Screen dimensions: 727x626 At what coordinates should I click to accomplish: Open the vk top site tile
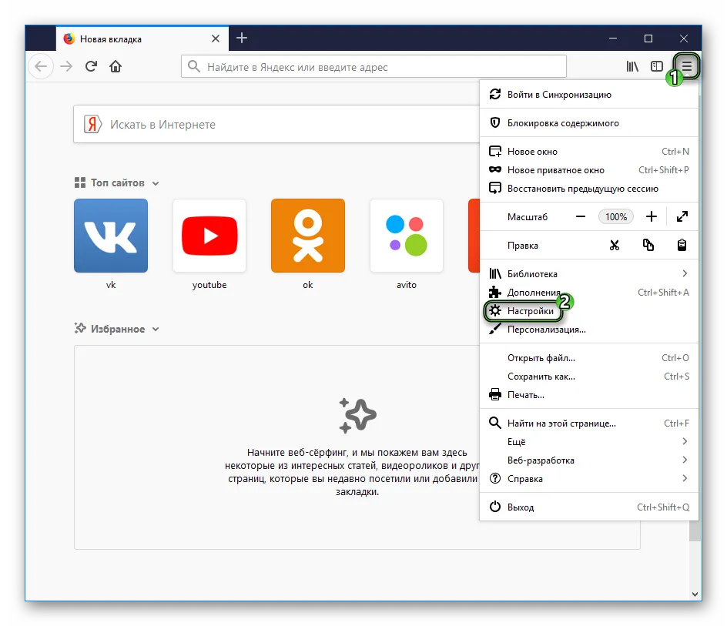coord(111,236)
